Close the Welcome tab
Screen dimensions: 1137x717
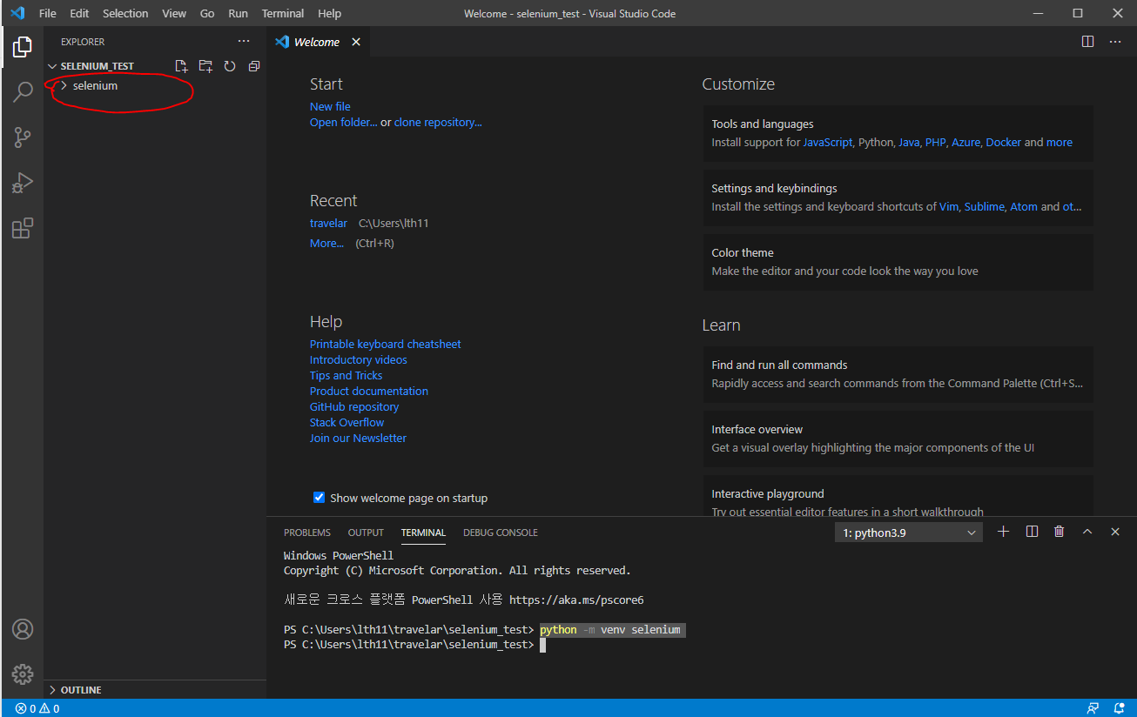click(x=356, y=42)
